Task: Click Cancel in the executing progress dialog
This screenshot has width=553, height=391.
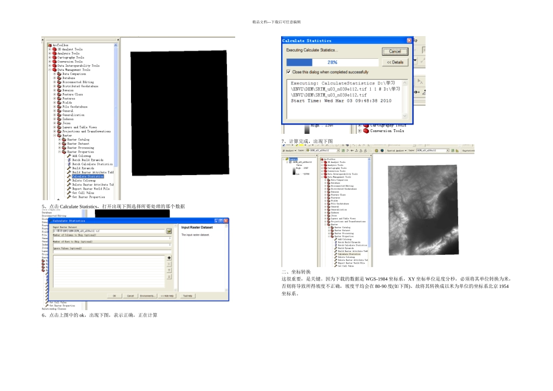Action: click(x=395, y=51)
